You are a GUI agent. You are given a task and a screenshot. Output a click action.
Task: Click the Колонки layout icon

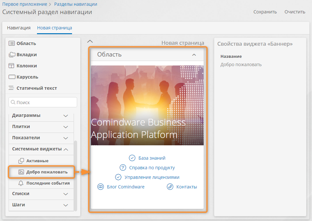point(12,66)
